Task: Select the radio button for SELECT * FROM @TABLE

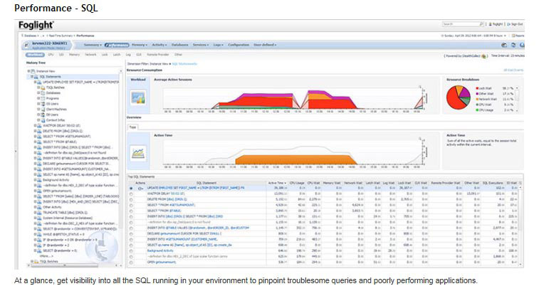Action: click(131, 211)
